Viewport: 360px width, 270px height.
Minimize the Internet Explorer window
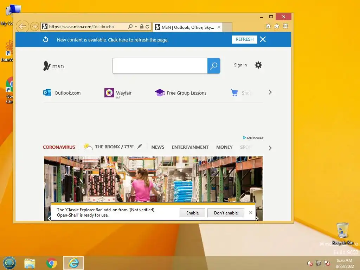262,17
